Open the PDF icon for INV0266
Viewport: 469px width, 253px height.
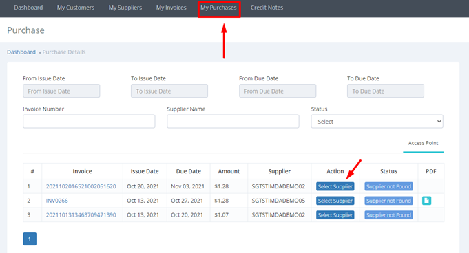click(x=426, y=201)
